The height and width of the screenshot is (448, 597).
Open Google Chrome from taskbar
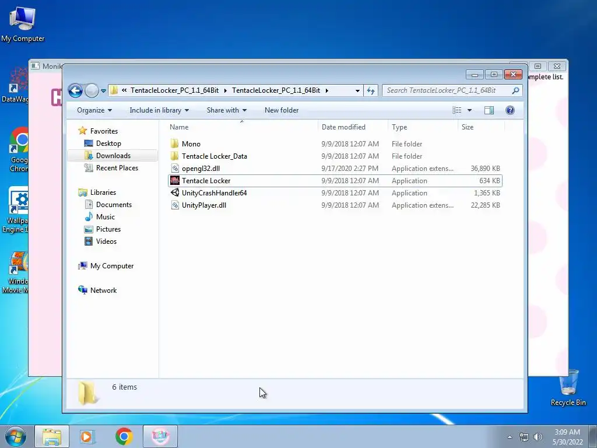124,436
